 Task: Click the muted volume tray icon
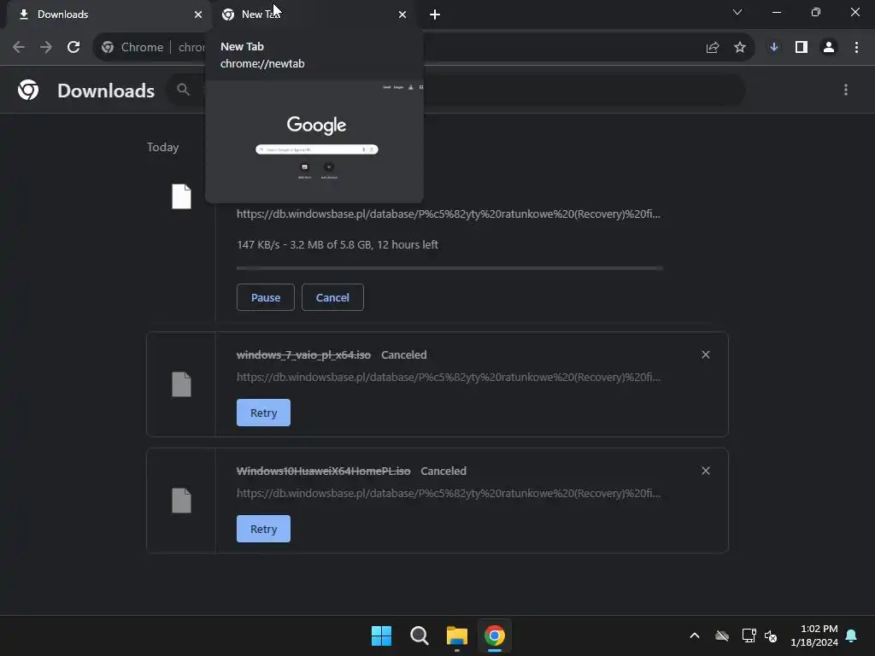click(x=771, y=635)
